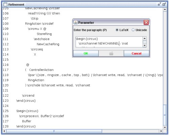Click 'RingAction' on line 119
This screenshot has width=169, height=135.
[x=36, y=80]
